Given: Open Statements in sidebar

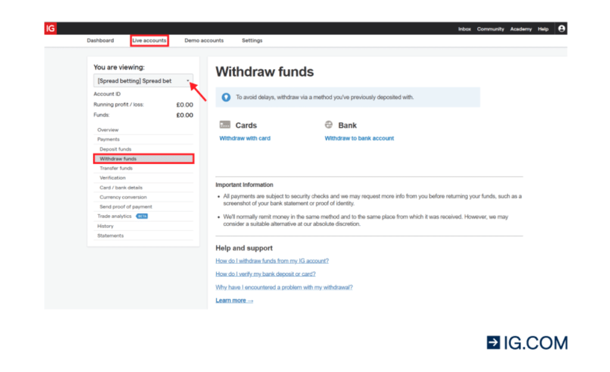Looking at the screenshot, I should (x=144, y=236).
